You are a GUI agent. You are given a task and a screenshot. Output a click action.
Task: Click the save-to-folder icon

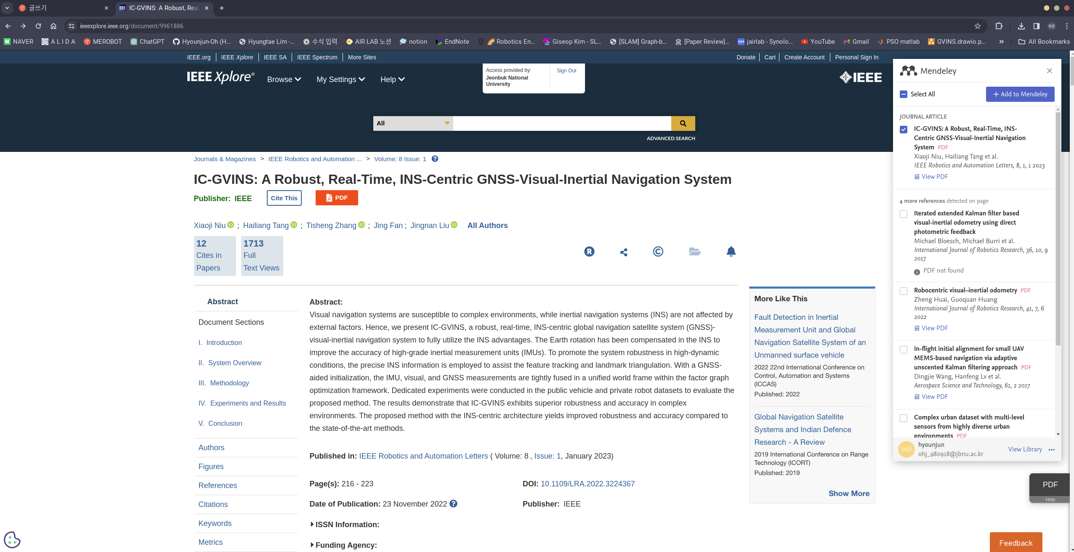(694, 252)
